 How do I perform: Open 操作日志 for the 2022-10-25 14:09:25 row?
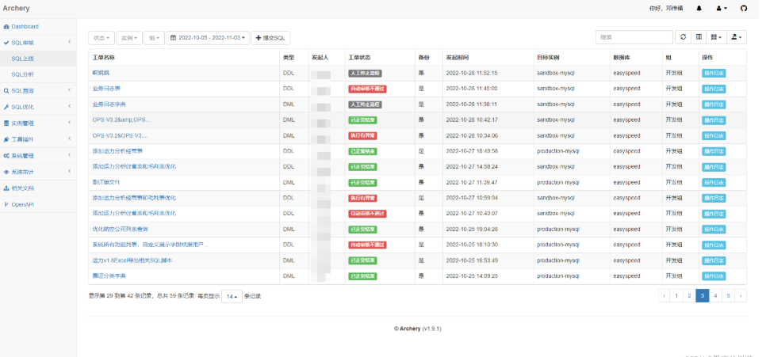[714, 276]
